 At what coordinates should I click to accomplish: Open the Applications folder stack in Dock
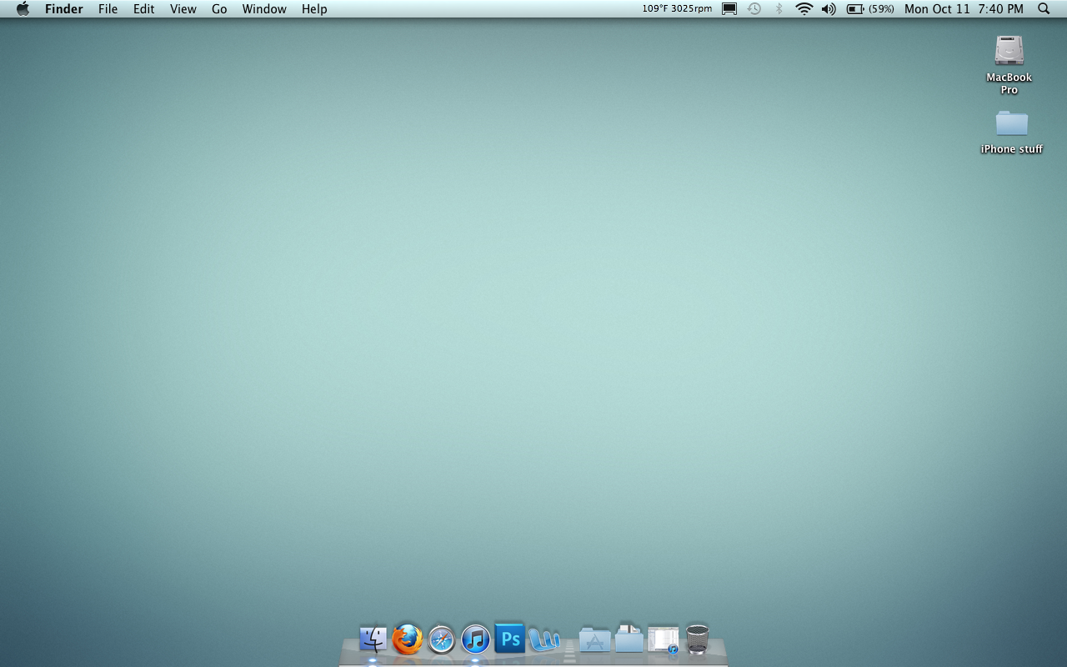pyautogui.click(x=594, y=640)
